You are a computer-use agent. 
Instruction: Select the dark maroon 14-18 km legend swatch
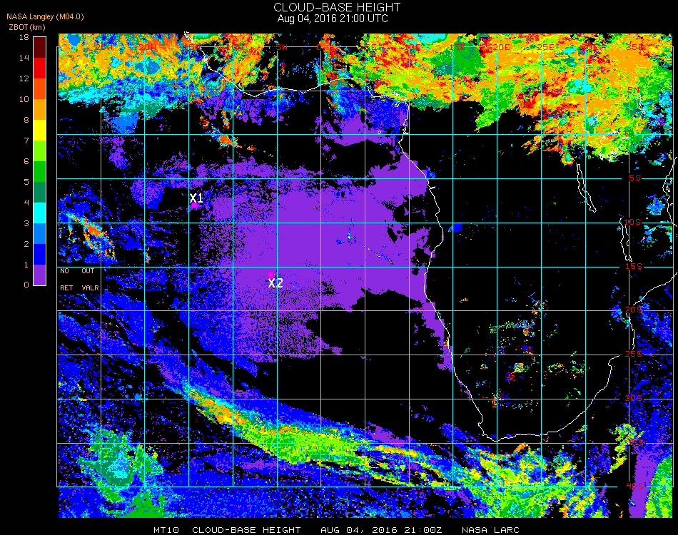point(39,47)
